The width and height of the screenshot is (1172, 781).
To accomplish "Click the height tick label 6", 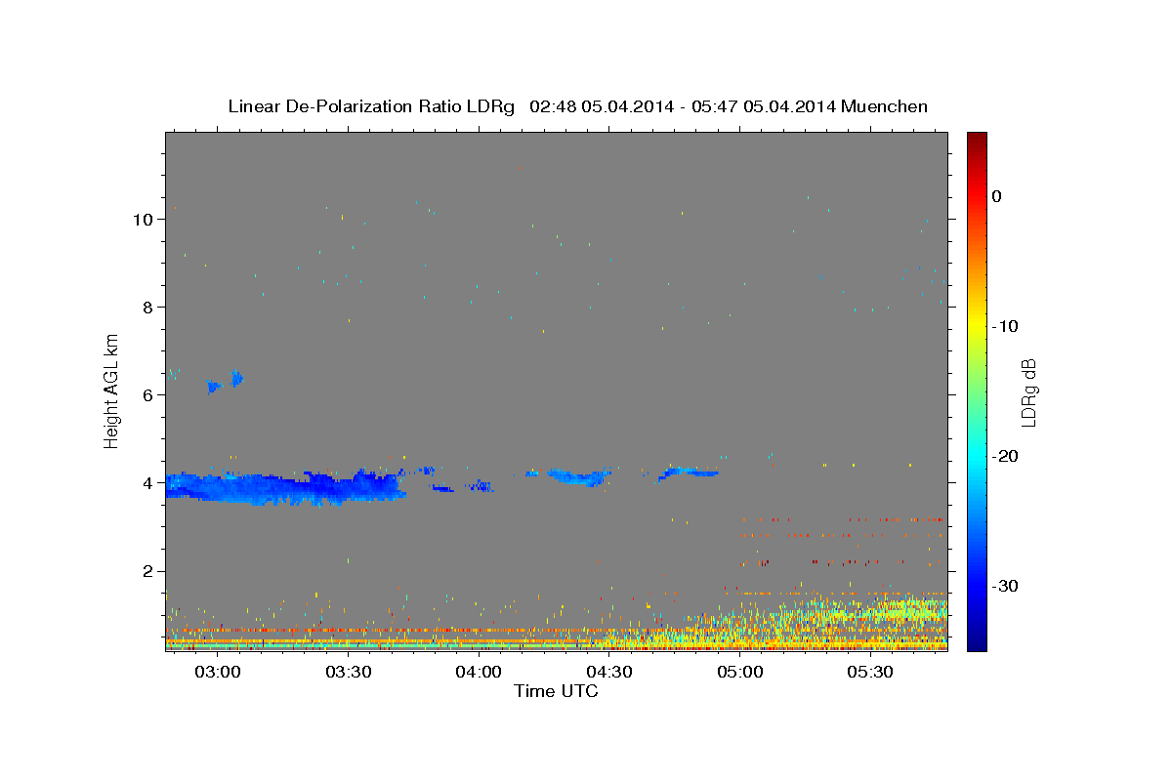I will click(148, 394).
